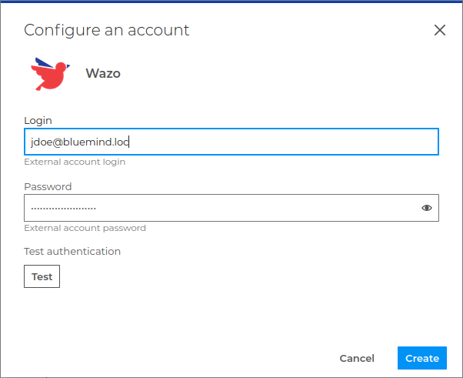The width and height of the screenshot is (463, 378).
Task: Click the Configure an account title
Action: [x=106, y=30]
